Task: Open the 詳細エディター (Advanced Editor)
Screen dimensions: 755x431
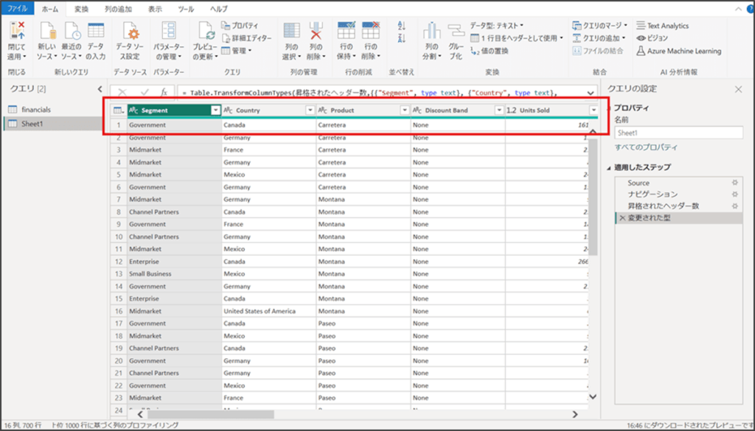Action: tap(246, 38)
